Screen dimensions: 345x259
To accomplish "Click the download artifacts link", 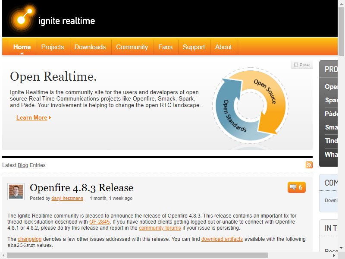I will 222,239.
